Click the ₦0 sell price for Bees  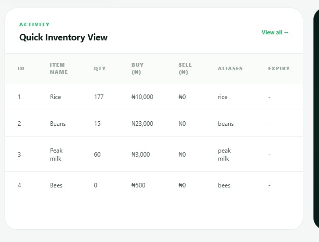[x=182, y=185]
